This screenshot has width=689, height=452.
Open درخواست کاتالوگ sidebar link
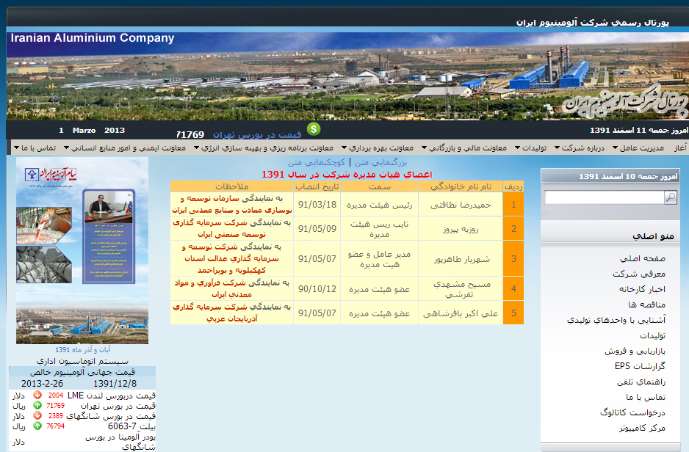click(632, 412)
